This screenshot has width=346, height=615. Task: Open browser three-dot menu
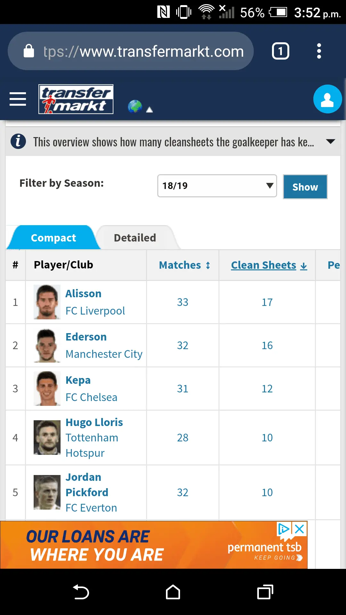click(x=319, y=51)
